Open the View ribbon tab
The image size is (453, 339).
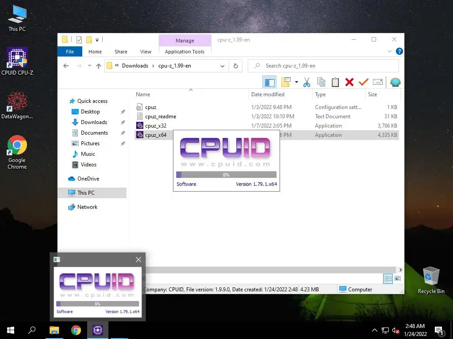146,52
